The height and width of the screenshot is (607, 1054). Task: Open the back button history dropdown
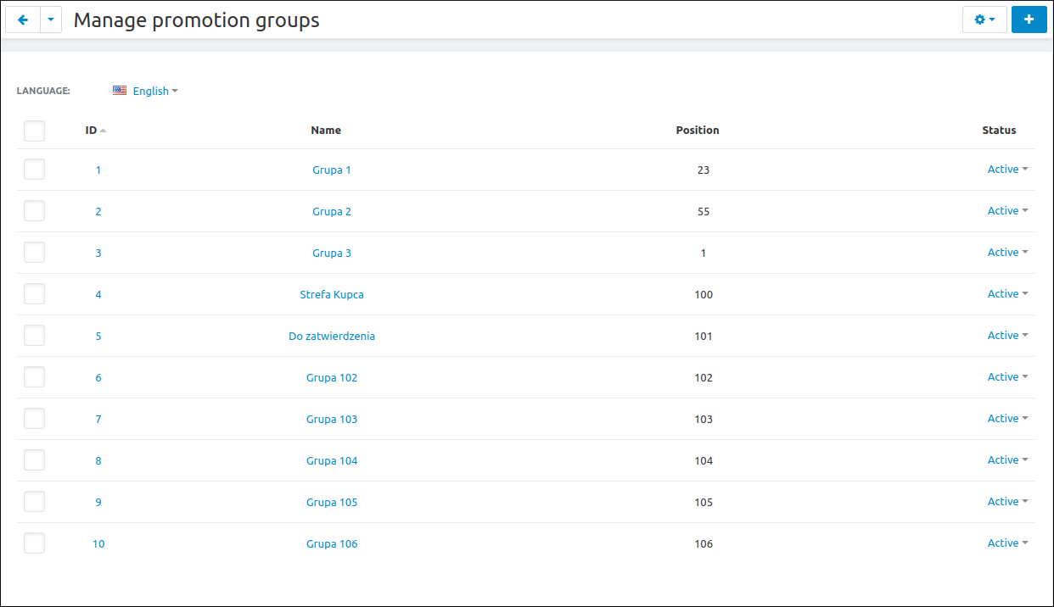click(51, 19)
